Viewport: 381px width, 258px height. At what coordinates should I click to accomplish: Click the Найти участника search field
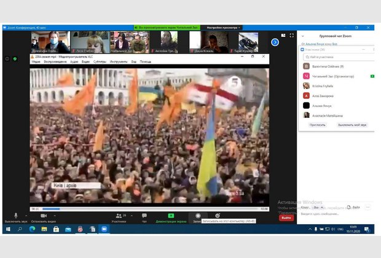pos(337,57)
